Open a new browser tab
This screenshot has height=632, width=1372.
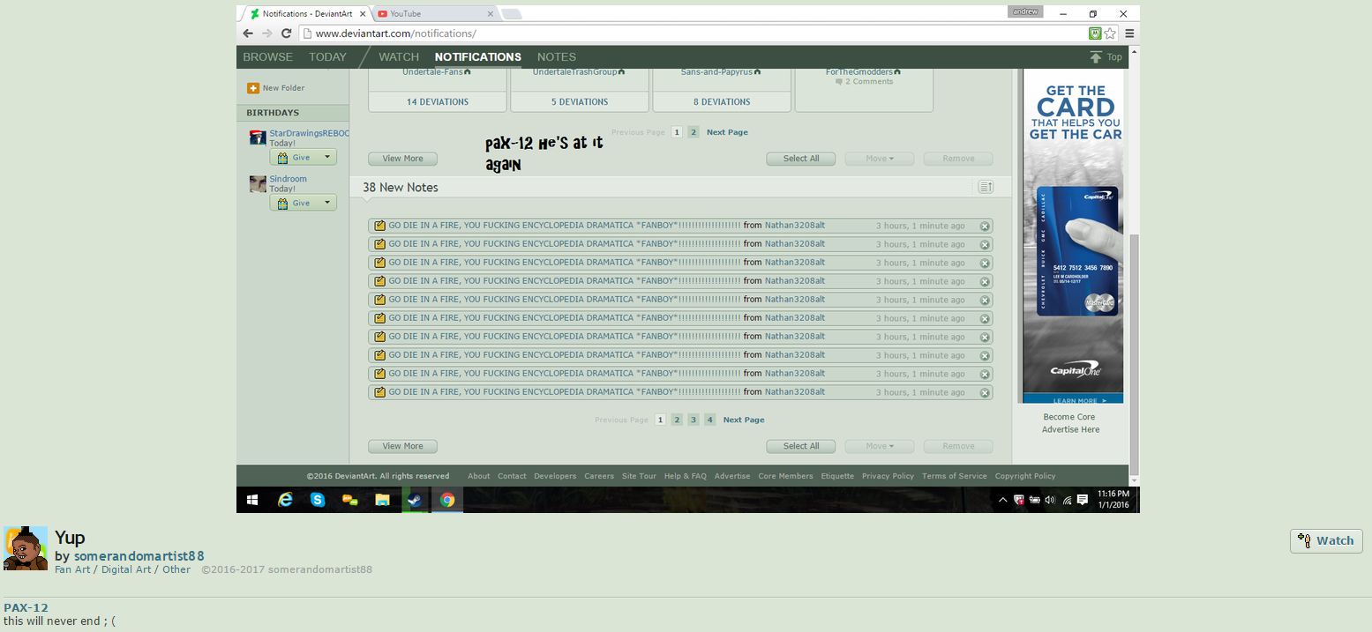[512, 14]
